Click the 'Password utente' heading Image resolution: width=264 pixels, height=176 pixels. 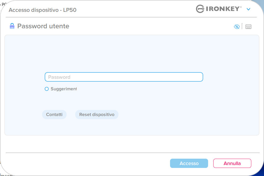point(43,26)
